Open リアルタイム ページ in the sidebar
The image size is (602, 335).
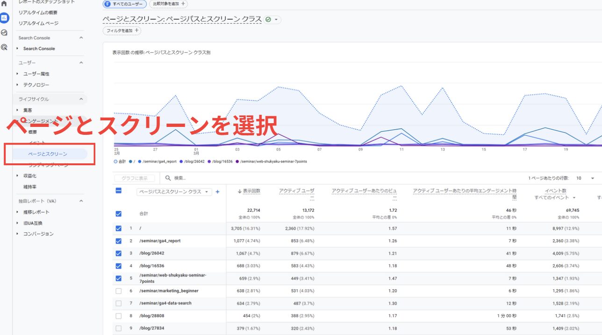[38, 23]
